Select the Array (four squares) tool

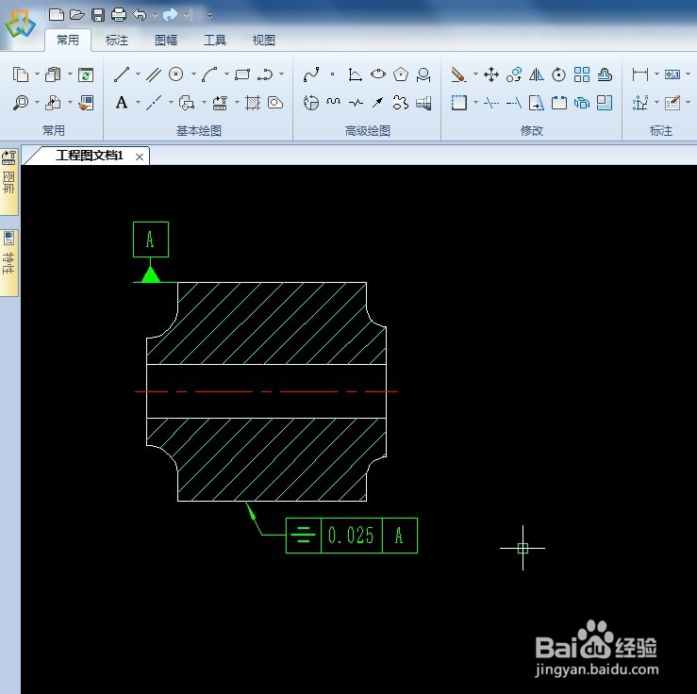pos(581,74)
